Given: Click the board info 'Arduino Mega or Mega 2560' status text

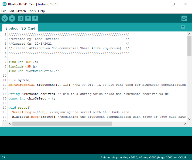Looking at the screenshot, I should click(143, 157).
